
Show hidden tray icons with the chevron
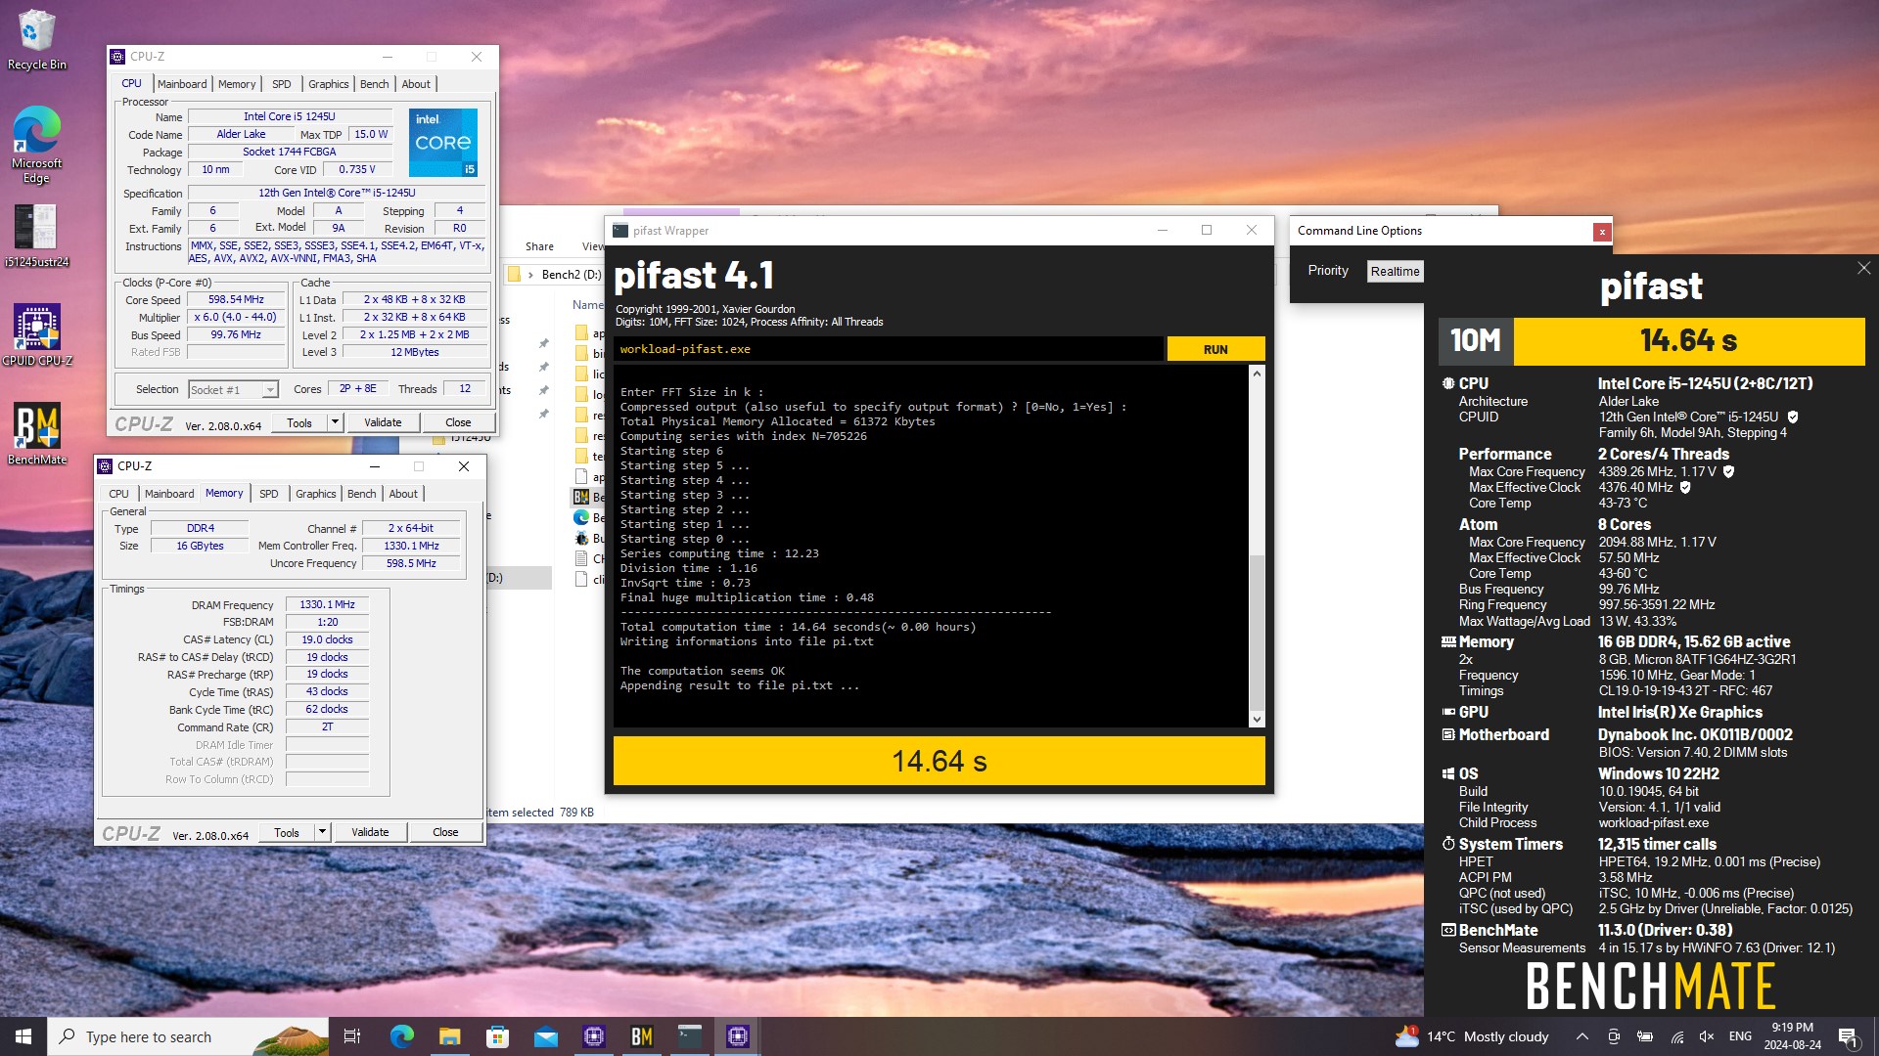1581,1036
